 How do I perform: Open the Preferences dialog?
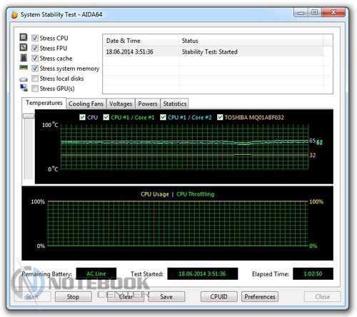pos(260,297)
